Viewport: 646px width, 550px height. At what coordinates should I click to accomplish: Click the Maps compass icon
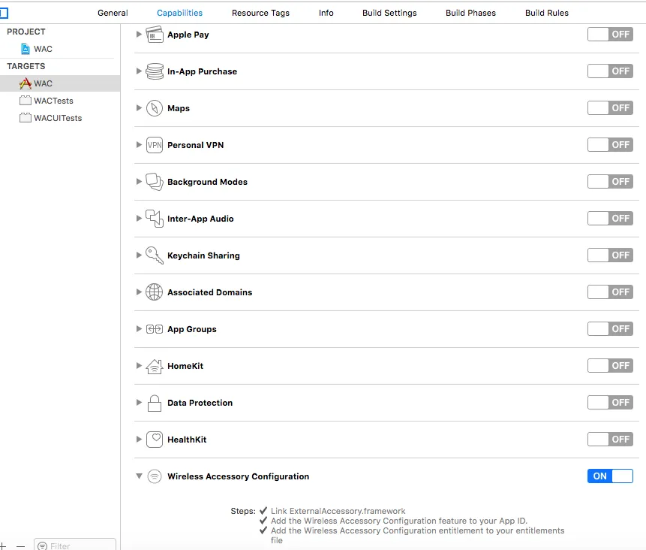click(155, 108)
